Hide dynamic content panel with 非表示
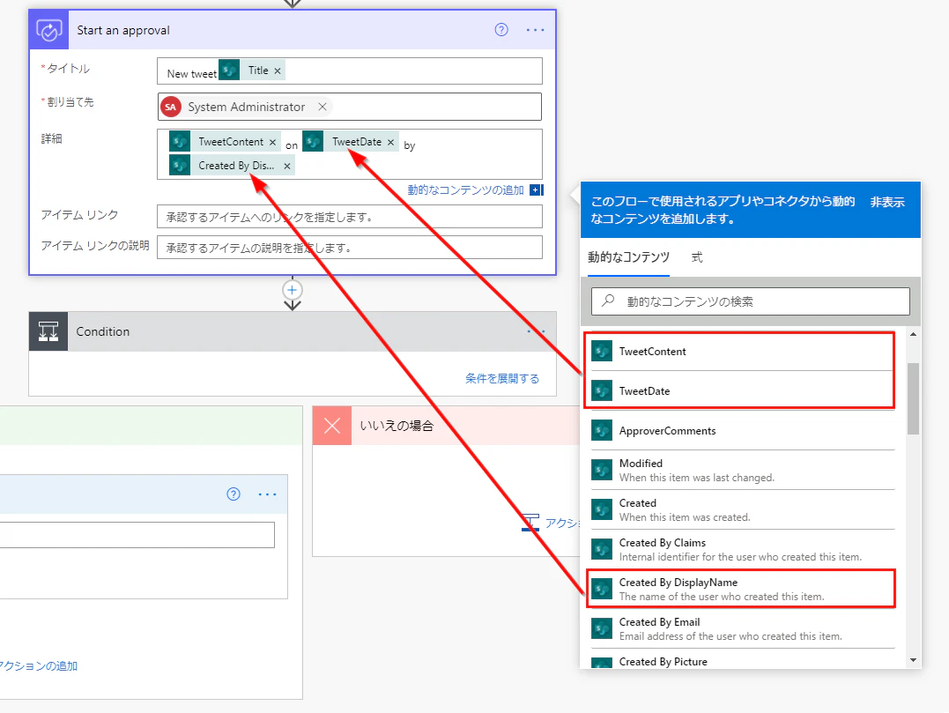Viewport: 949px width, 713px height. pos(887,202)
